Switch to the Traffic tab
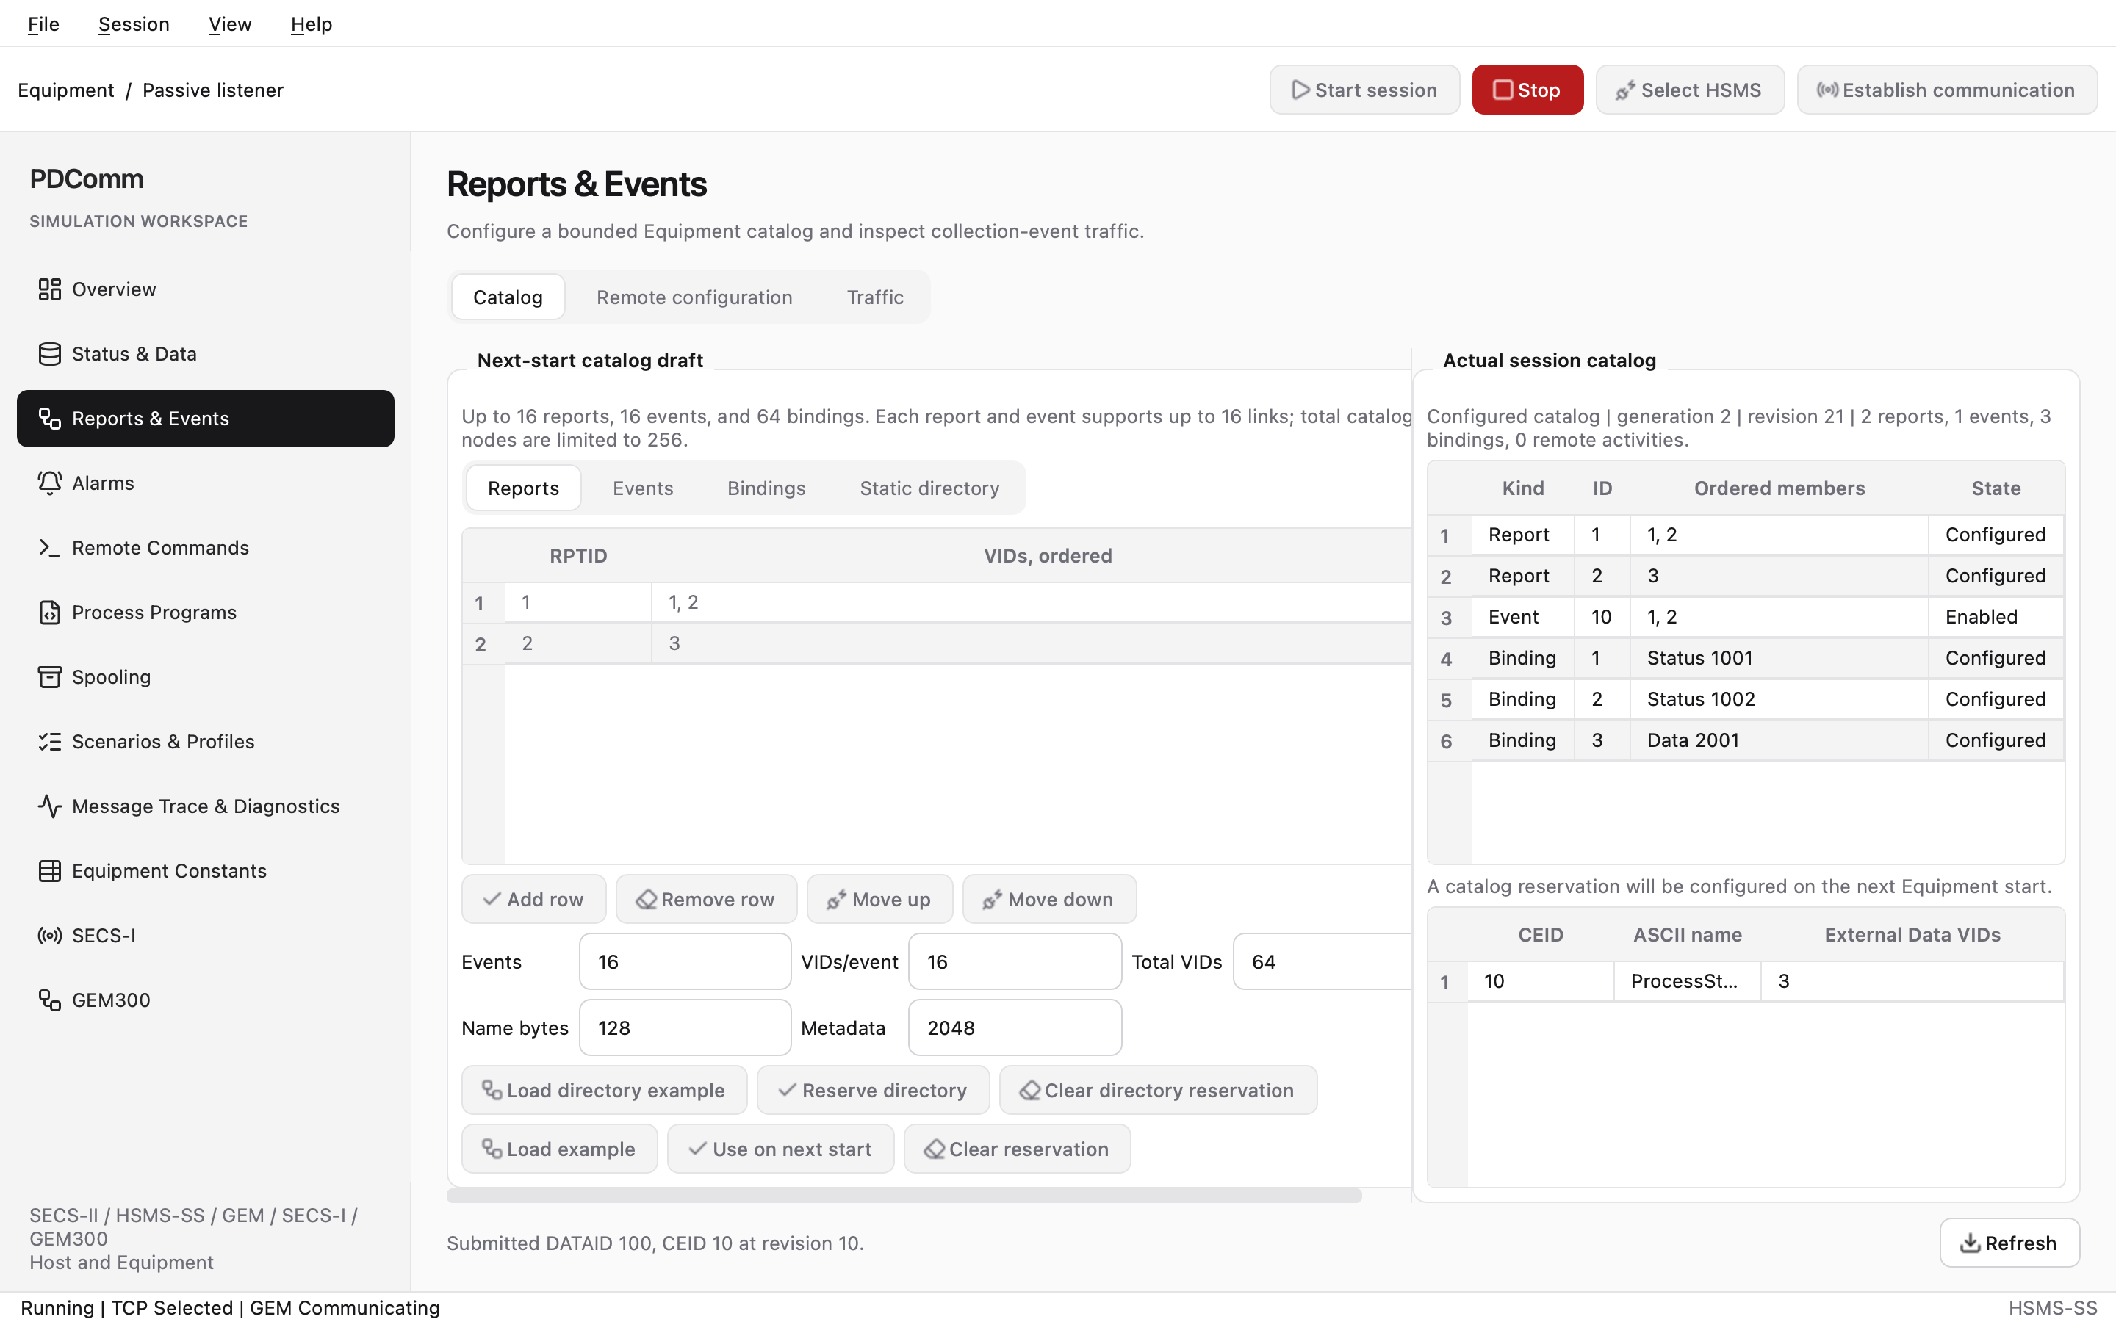 point(875,297)
